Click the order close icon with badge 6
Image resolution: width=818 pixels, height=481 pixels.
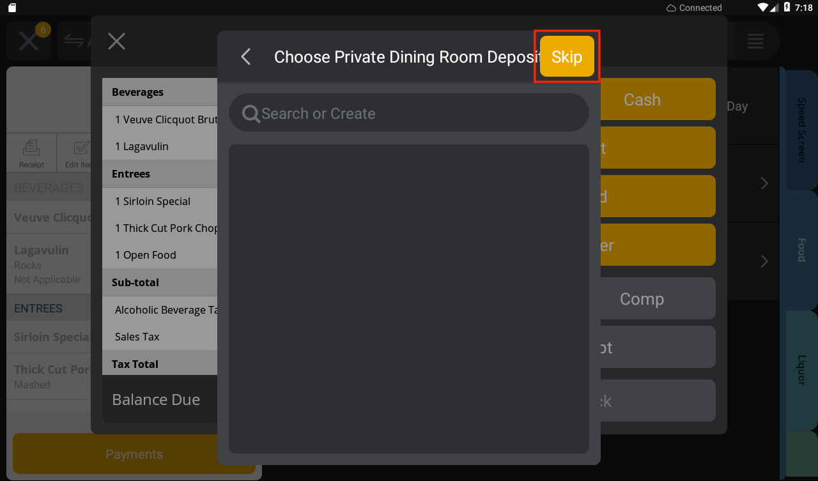tap(29, 42)
